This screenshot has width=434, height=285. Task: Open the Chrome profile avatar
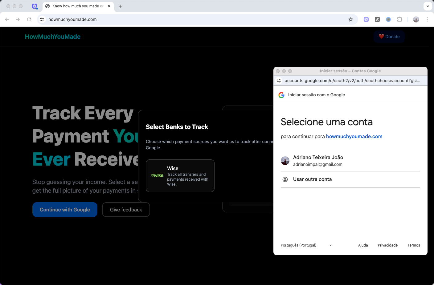pos(416,19)
